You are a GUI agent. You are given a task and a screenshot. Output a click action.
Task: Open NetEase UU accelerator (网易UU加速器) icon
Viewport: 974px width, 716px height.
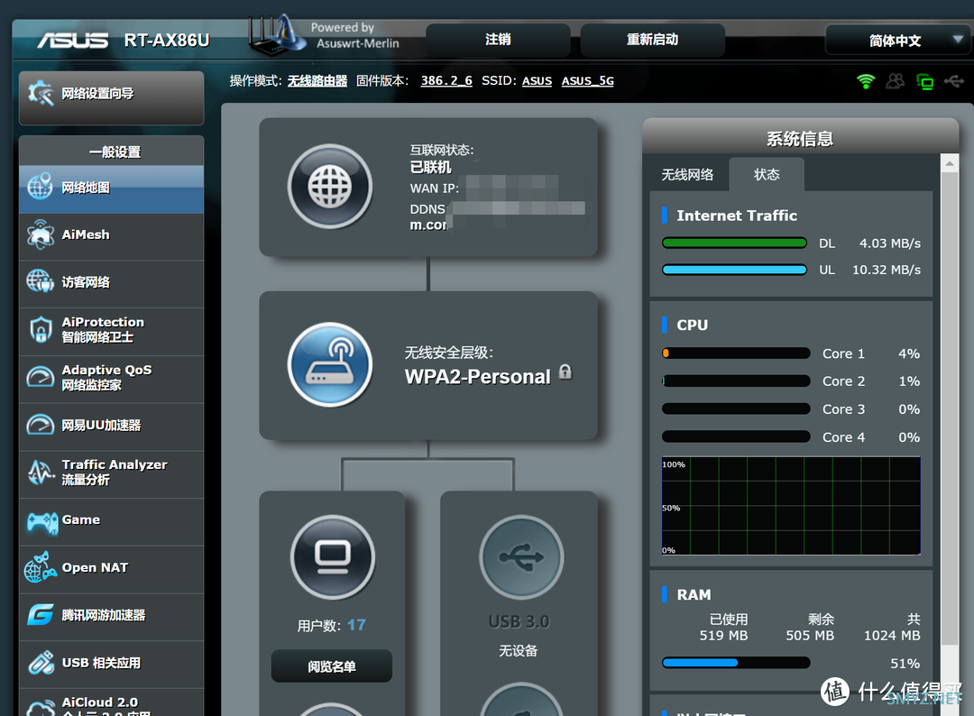41,425
